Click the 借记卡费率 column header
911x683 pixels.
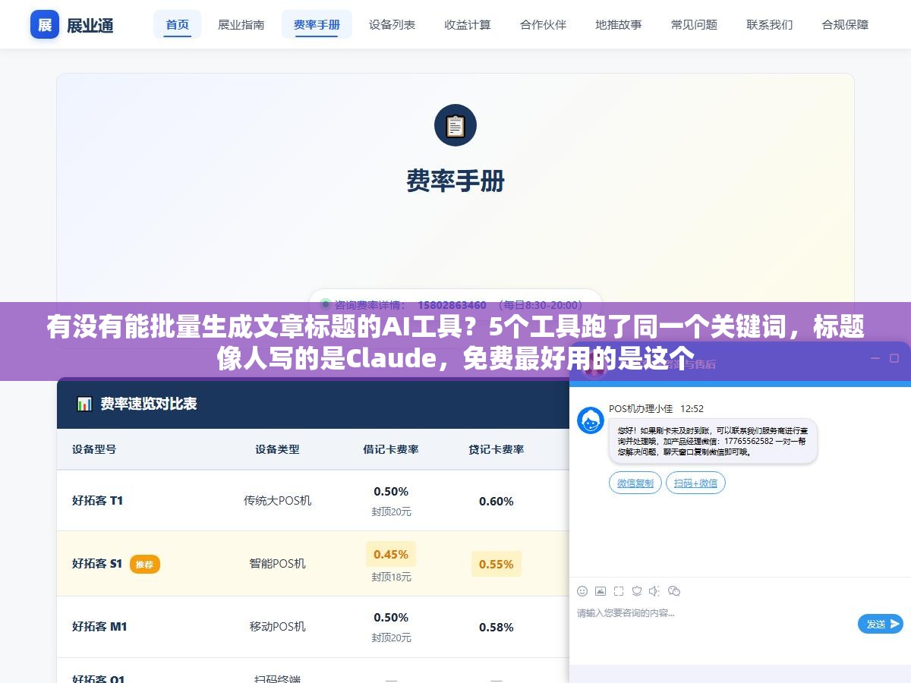click(391, 449)
